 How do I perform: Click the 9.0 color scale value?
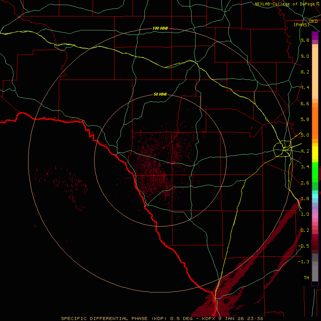click(305, 56)
